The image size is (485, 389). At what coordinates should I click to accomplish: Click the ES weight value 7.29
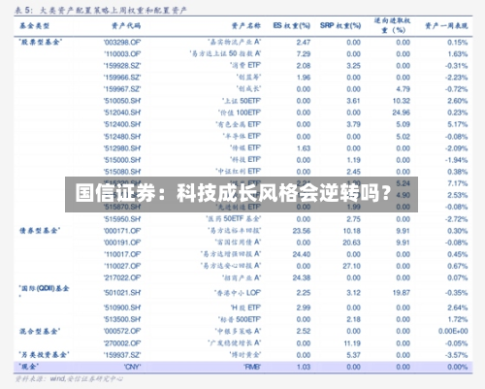pyautogui.click(x=304, y=54)
